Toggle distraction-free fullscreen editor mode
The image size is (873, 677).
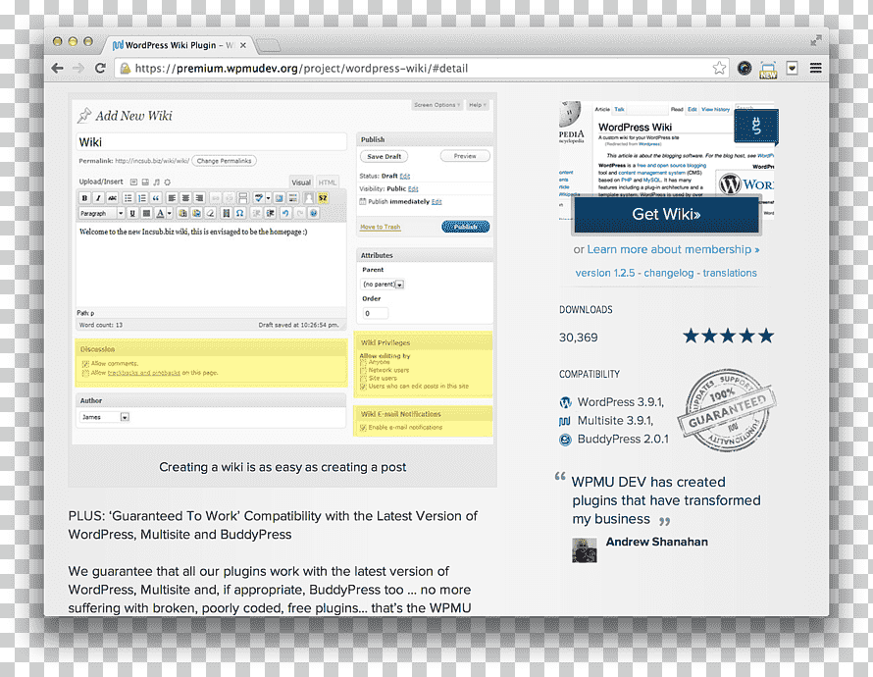pyautogui.click(x=280, y=198)
